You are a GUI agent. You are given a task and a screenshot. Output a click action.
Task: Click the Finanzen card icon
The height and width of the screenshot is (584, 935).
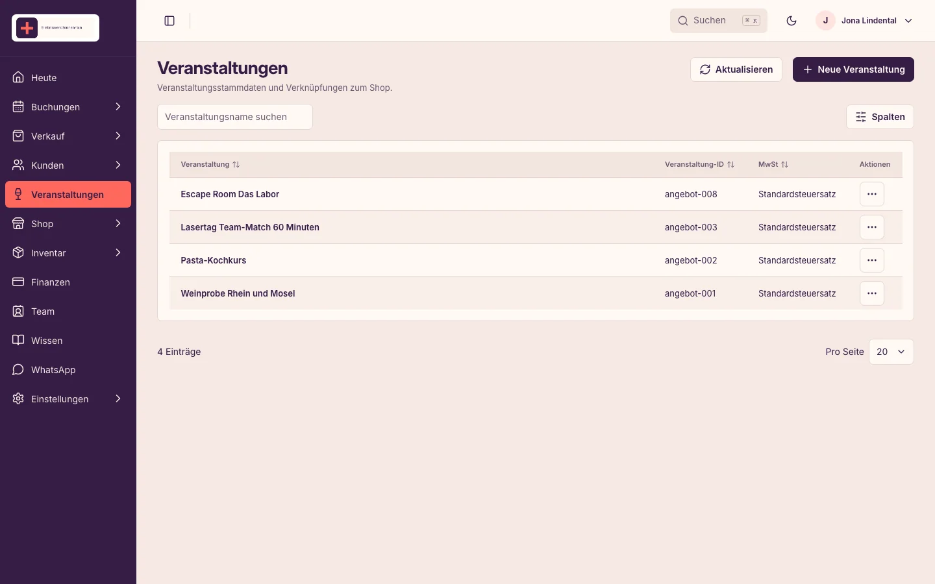[x=18, y=282]
